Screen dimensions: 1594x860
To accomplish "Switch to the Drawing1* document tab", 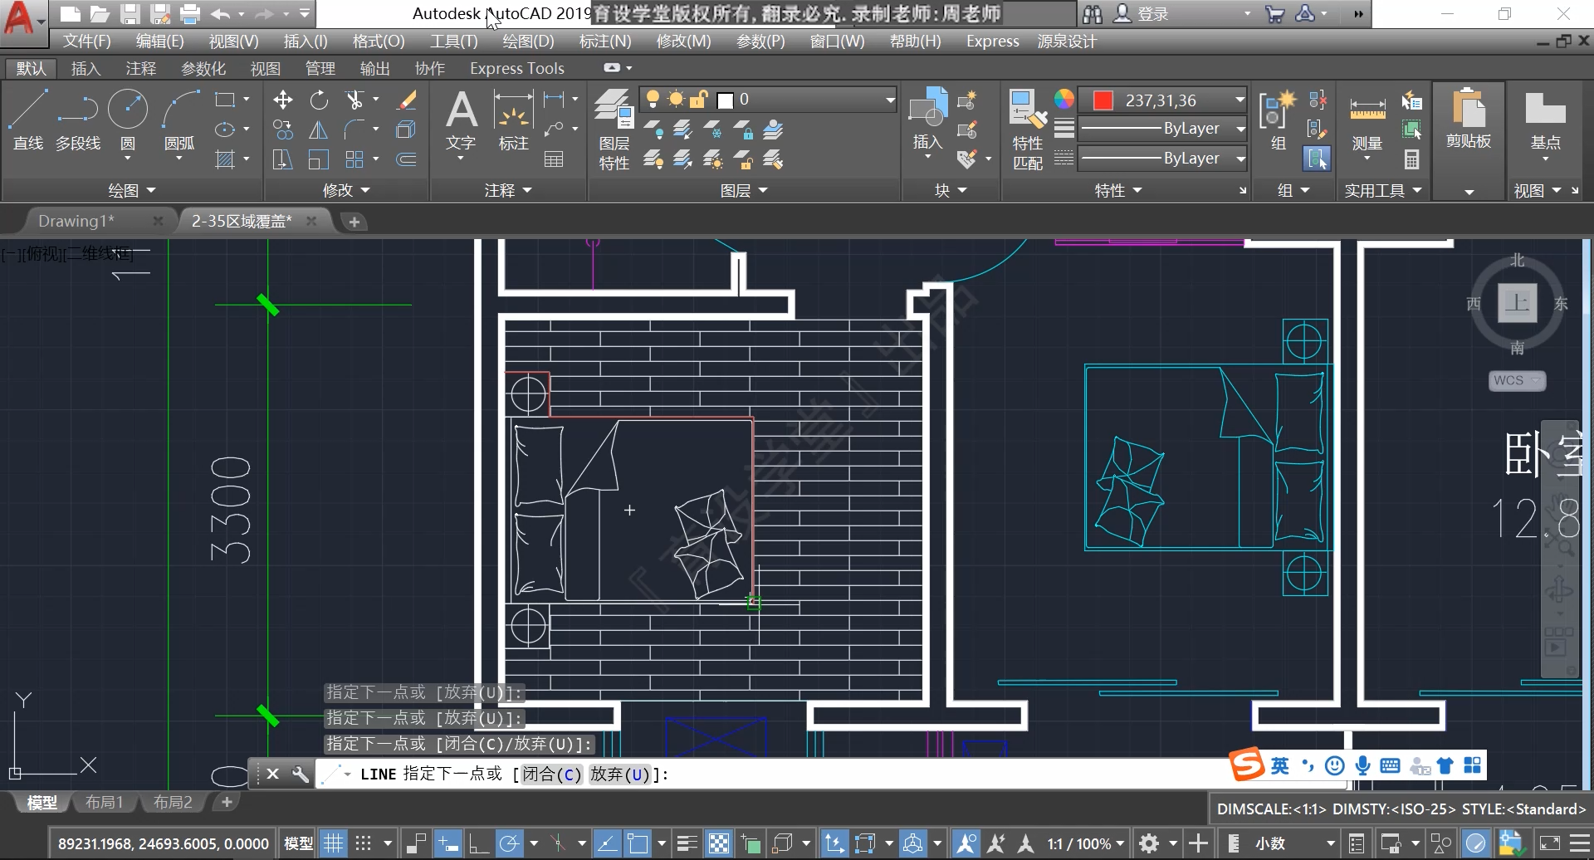I will [76, 221].
